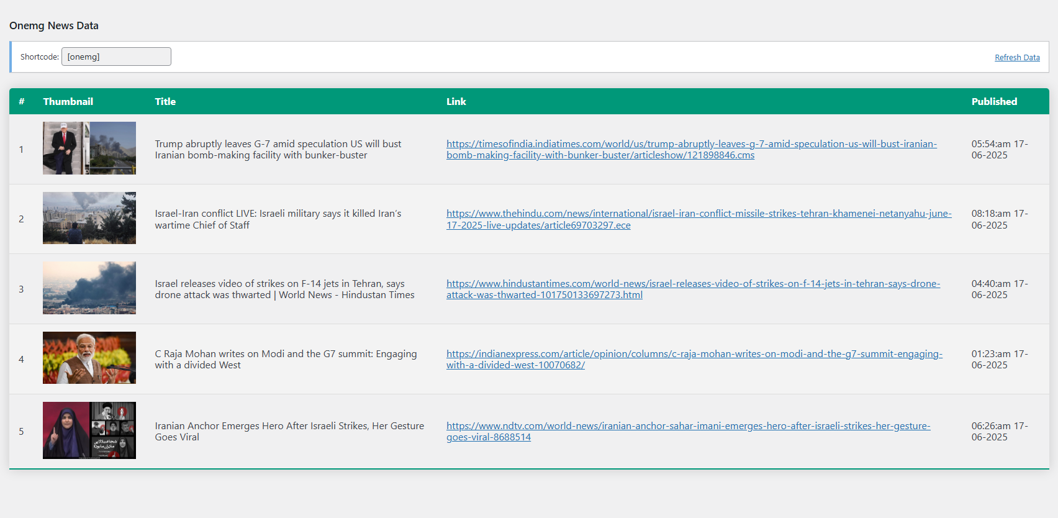Open the NDTV Iranian anchor article link
The width and height of the screenshot is (1058, 518).
coord(688,426)
